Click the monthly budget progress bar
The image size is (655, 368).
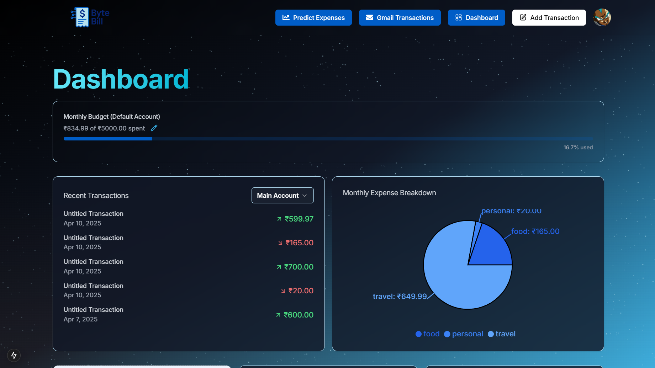point(328,139)
